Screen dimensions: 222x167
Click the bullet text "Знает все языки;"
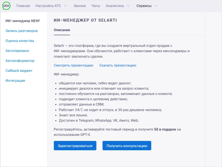73,115
